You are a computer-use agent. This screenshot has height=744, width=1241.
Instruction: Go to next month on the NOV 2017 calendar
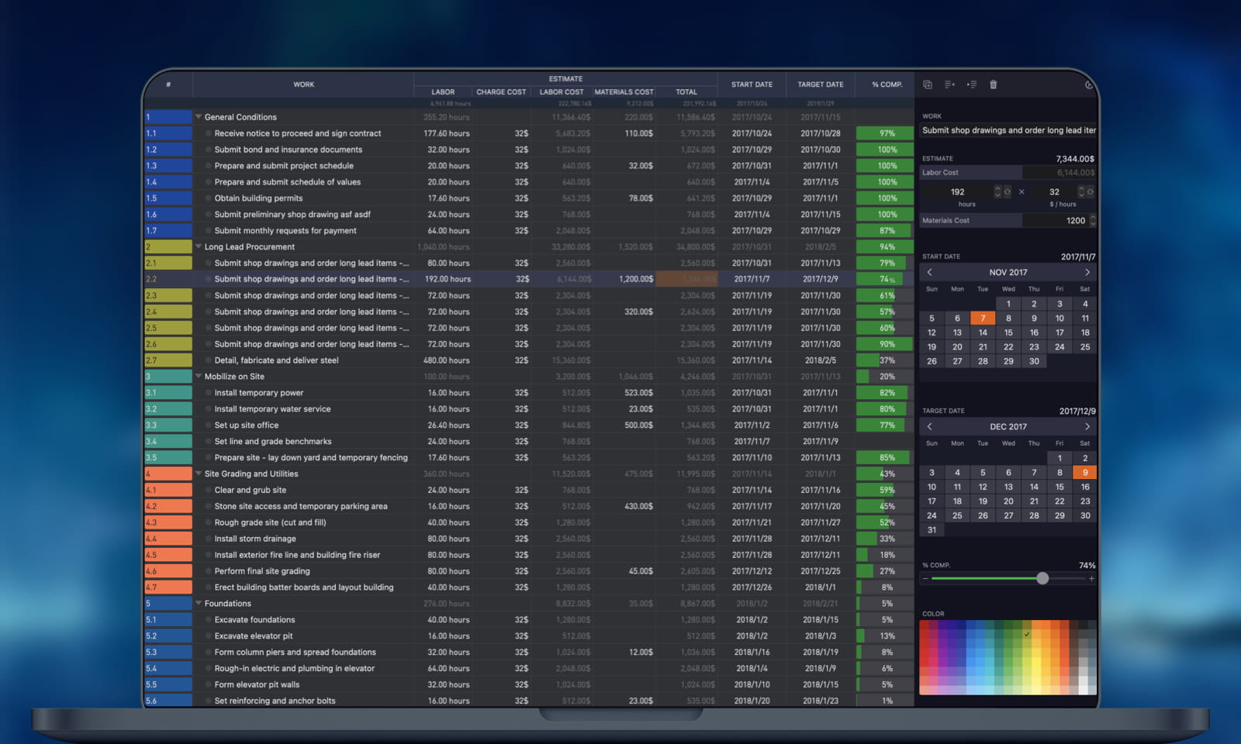pos(1087,272)
